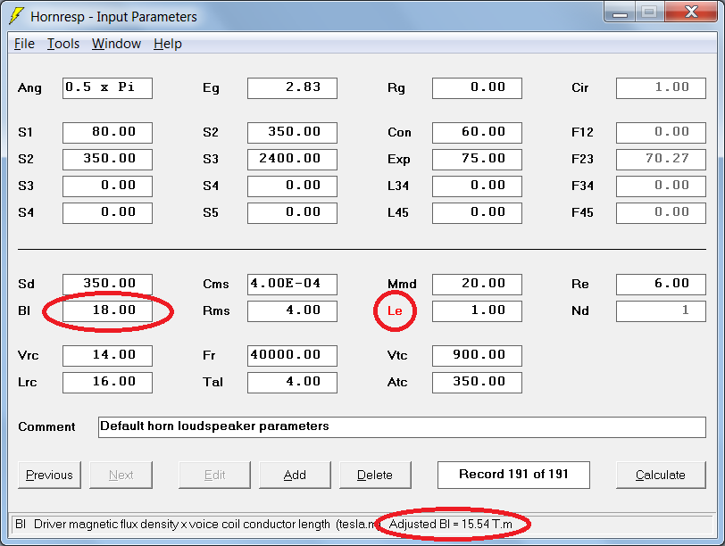This screenshot has width=725, height=546.
Task: Click the Vrc label
Action: [29, 356]
